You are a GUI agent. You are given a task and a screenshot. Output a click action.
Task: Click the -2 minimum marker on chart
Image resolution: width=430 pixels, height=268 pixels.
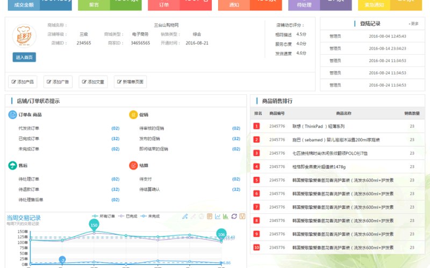point(62,259)
